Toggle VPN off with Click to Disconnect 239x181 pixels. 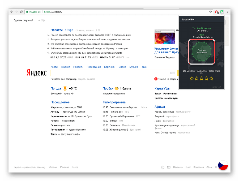click(201, 51)
